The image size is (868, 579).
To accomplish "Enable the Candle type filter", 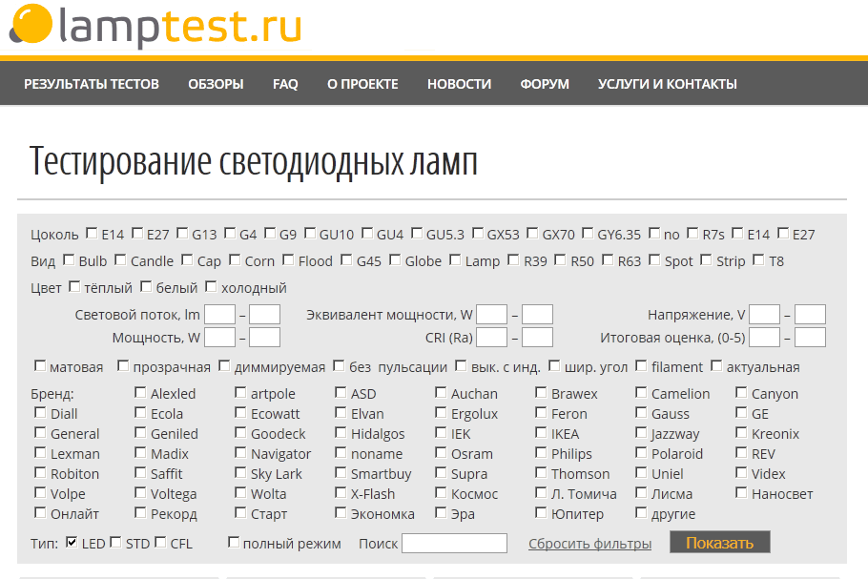I will [120, 259].
